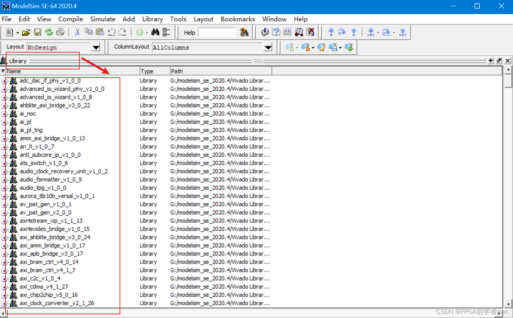Click the Step Out up arrow icon

[x=354, y=32]
